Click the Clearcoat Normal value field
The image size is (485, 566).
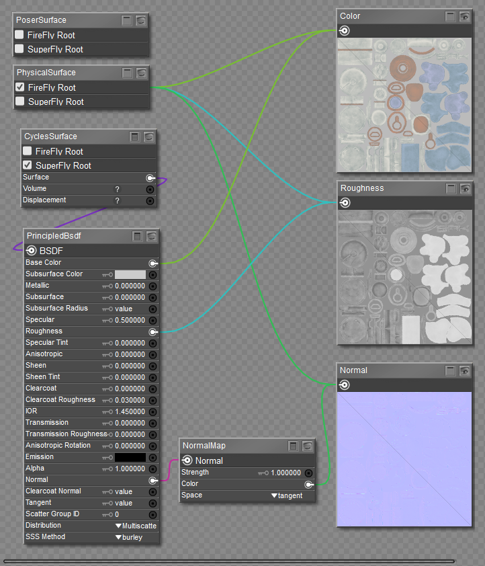(124, 491)
